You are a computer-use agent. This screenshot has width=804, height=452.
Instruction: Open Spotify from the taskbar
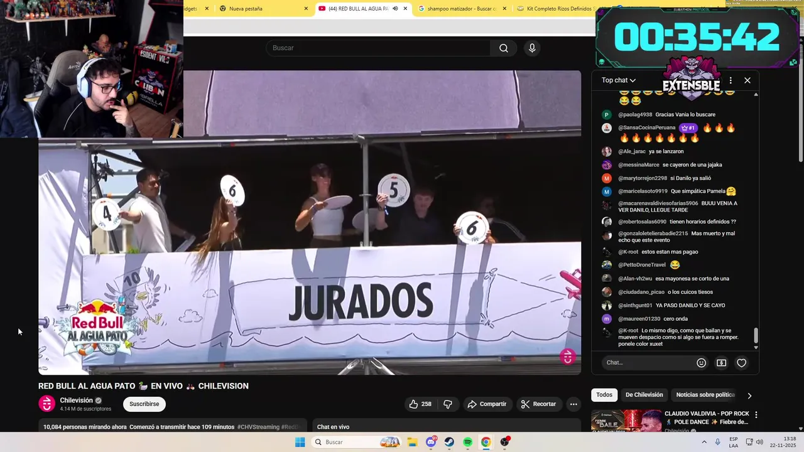(467, 442)
